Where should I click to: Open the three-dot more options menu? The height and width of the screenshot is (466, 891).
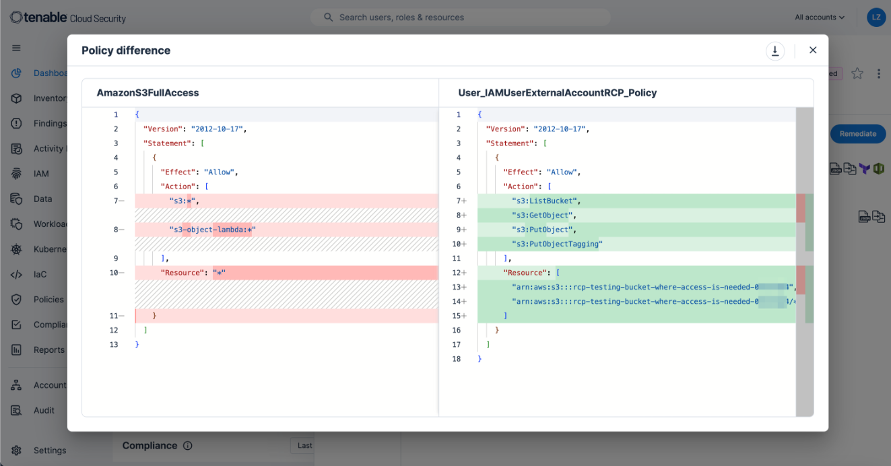click(879, 73)
